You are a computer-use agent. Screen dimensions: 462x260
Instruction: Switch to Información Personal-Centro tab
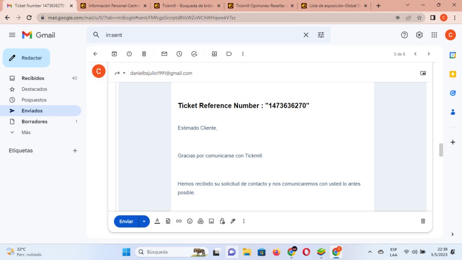[x=114, y=6]
